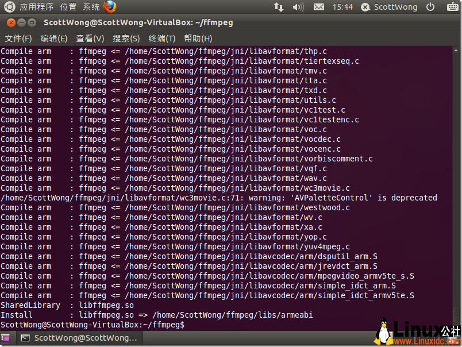Open the power button shutdown menu
Viewport: 462px width, 347px height.
430,7
